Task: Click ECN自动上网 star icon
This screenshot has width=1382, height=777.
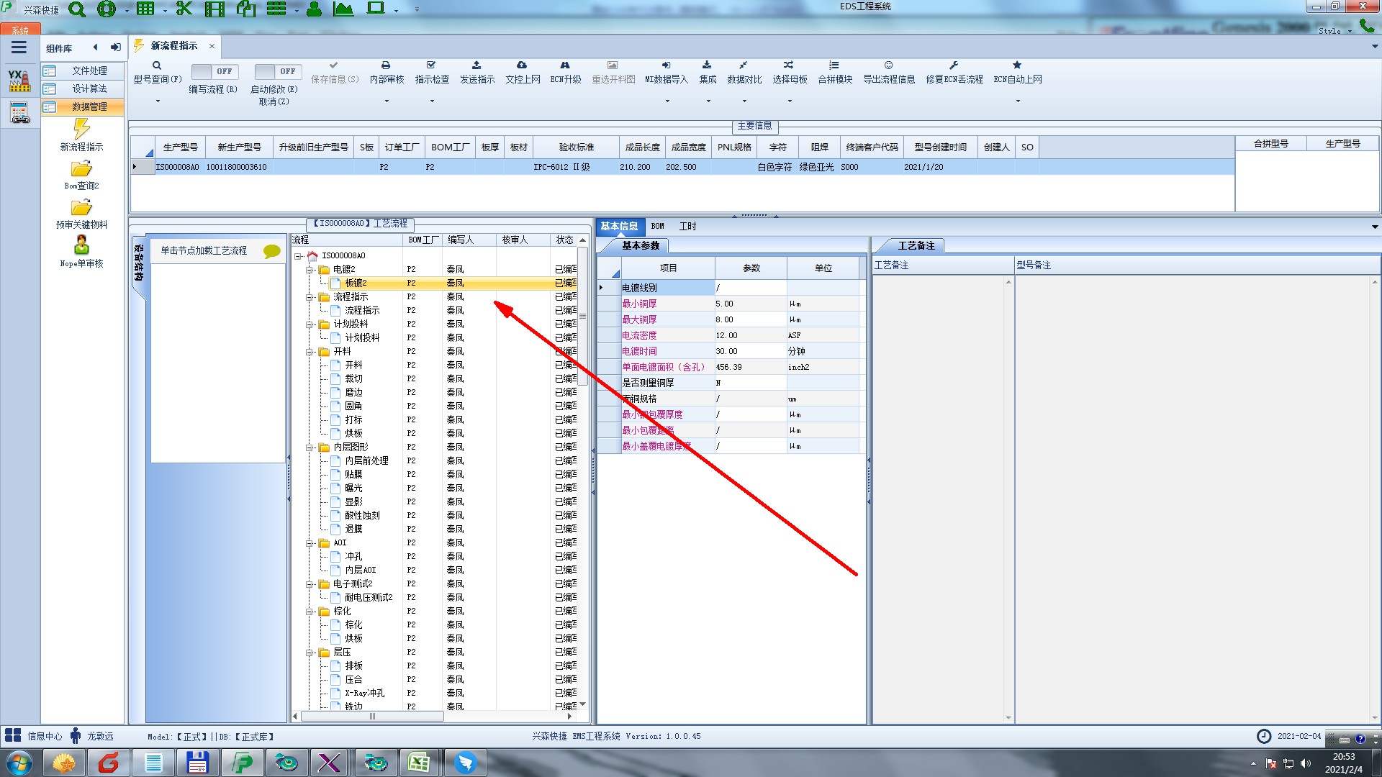Action: pos(1017,65)
